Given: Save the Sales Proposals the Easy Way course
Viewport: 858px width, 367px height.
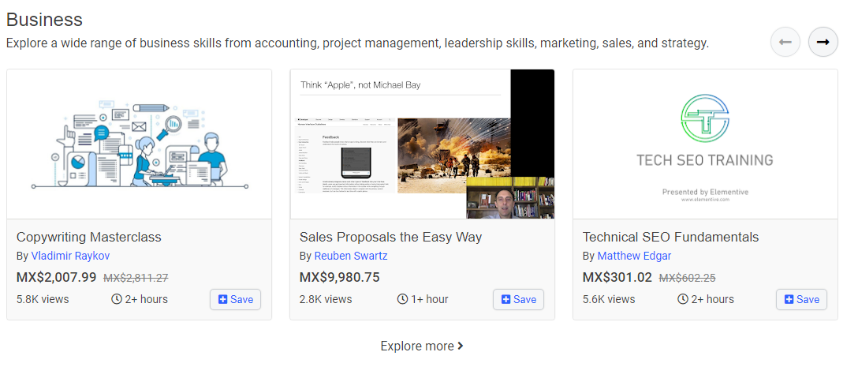Looking at the screenshot, I should pos(518,299).
